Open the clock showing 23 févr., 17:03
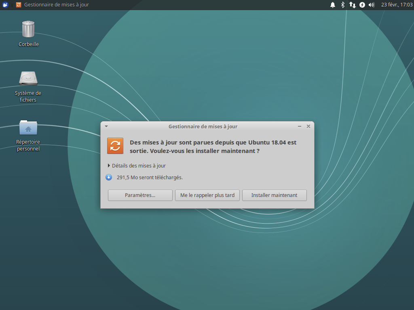 pyautogui.click(x=395, y=5)
